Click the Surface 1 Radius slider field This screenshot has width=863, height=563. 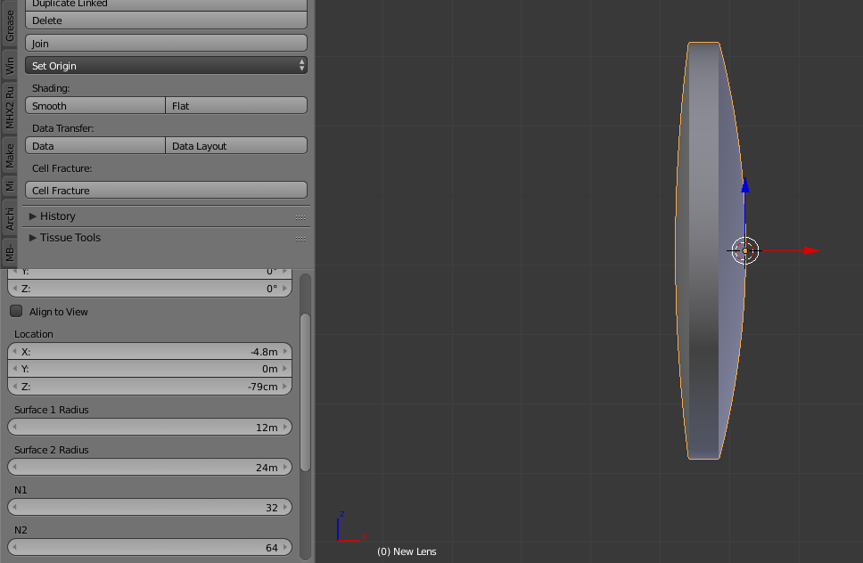150,428
